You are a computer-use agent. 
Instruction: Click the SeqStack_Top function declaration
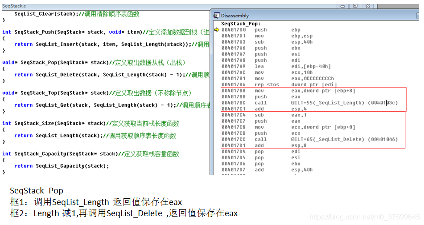pyautogui.click(x=55, y=93)
